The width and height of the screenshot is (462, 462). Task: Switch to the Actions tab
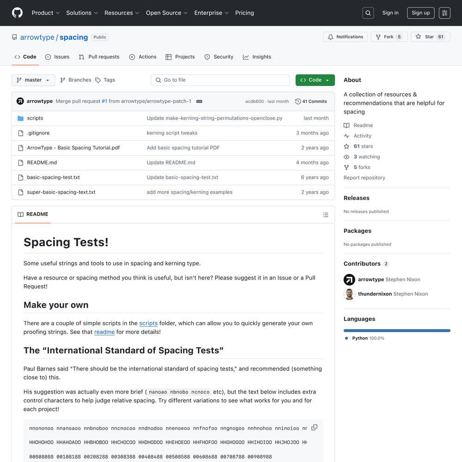pos(143,57)
